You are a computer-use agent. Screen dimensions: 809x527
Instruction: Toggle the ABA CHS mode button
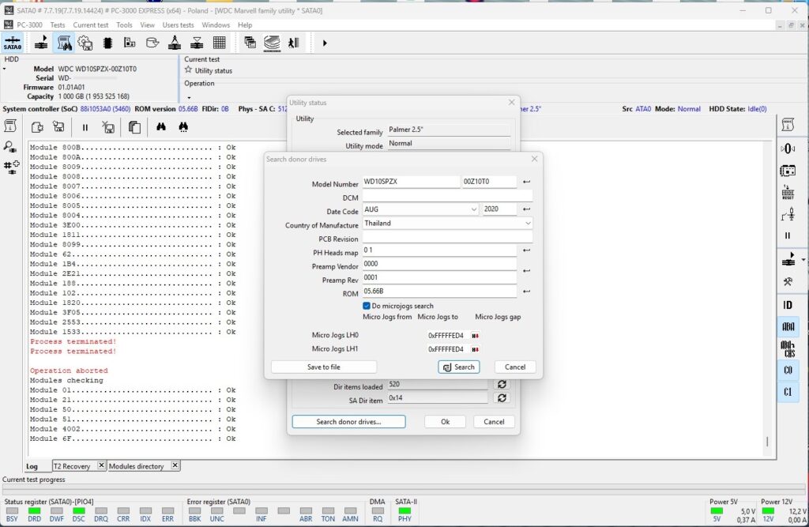tap(788, 348)
